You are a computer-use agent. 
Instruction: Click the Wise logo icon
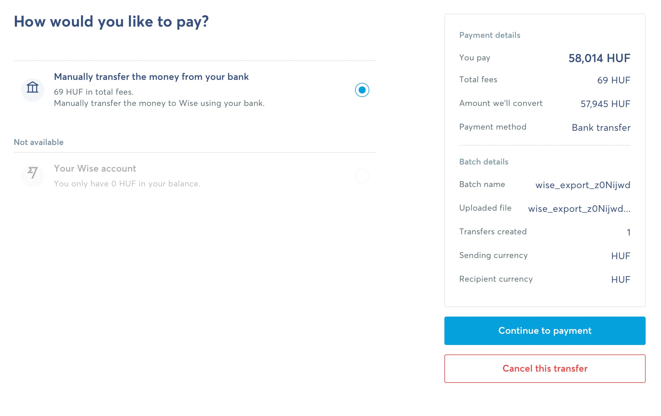[x=33, y=172]
